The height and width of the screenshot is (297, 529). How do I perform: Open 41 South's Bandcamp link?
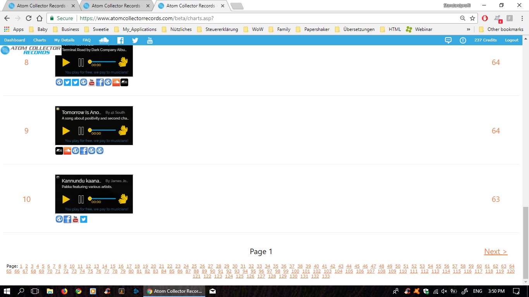pyautogui.click(x=59, y=150)
